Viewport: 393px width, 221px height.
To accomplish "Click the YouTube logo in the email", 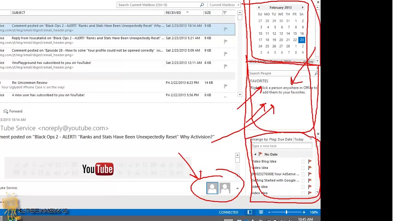I will tap(98, 169).
